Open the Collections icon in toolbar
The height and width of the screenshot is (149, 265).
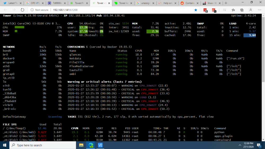click(242, 10)
